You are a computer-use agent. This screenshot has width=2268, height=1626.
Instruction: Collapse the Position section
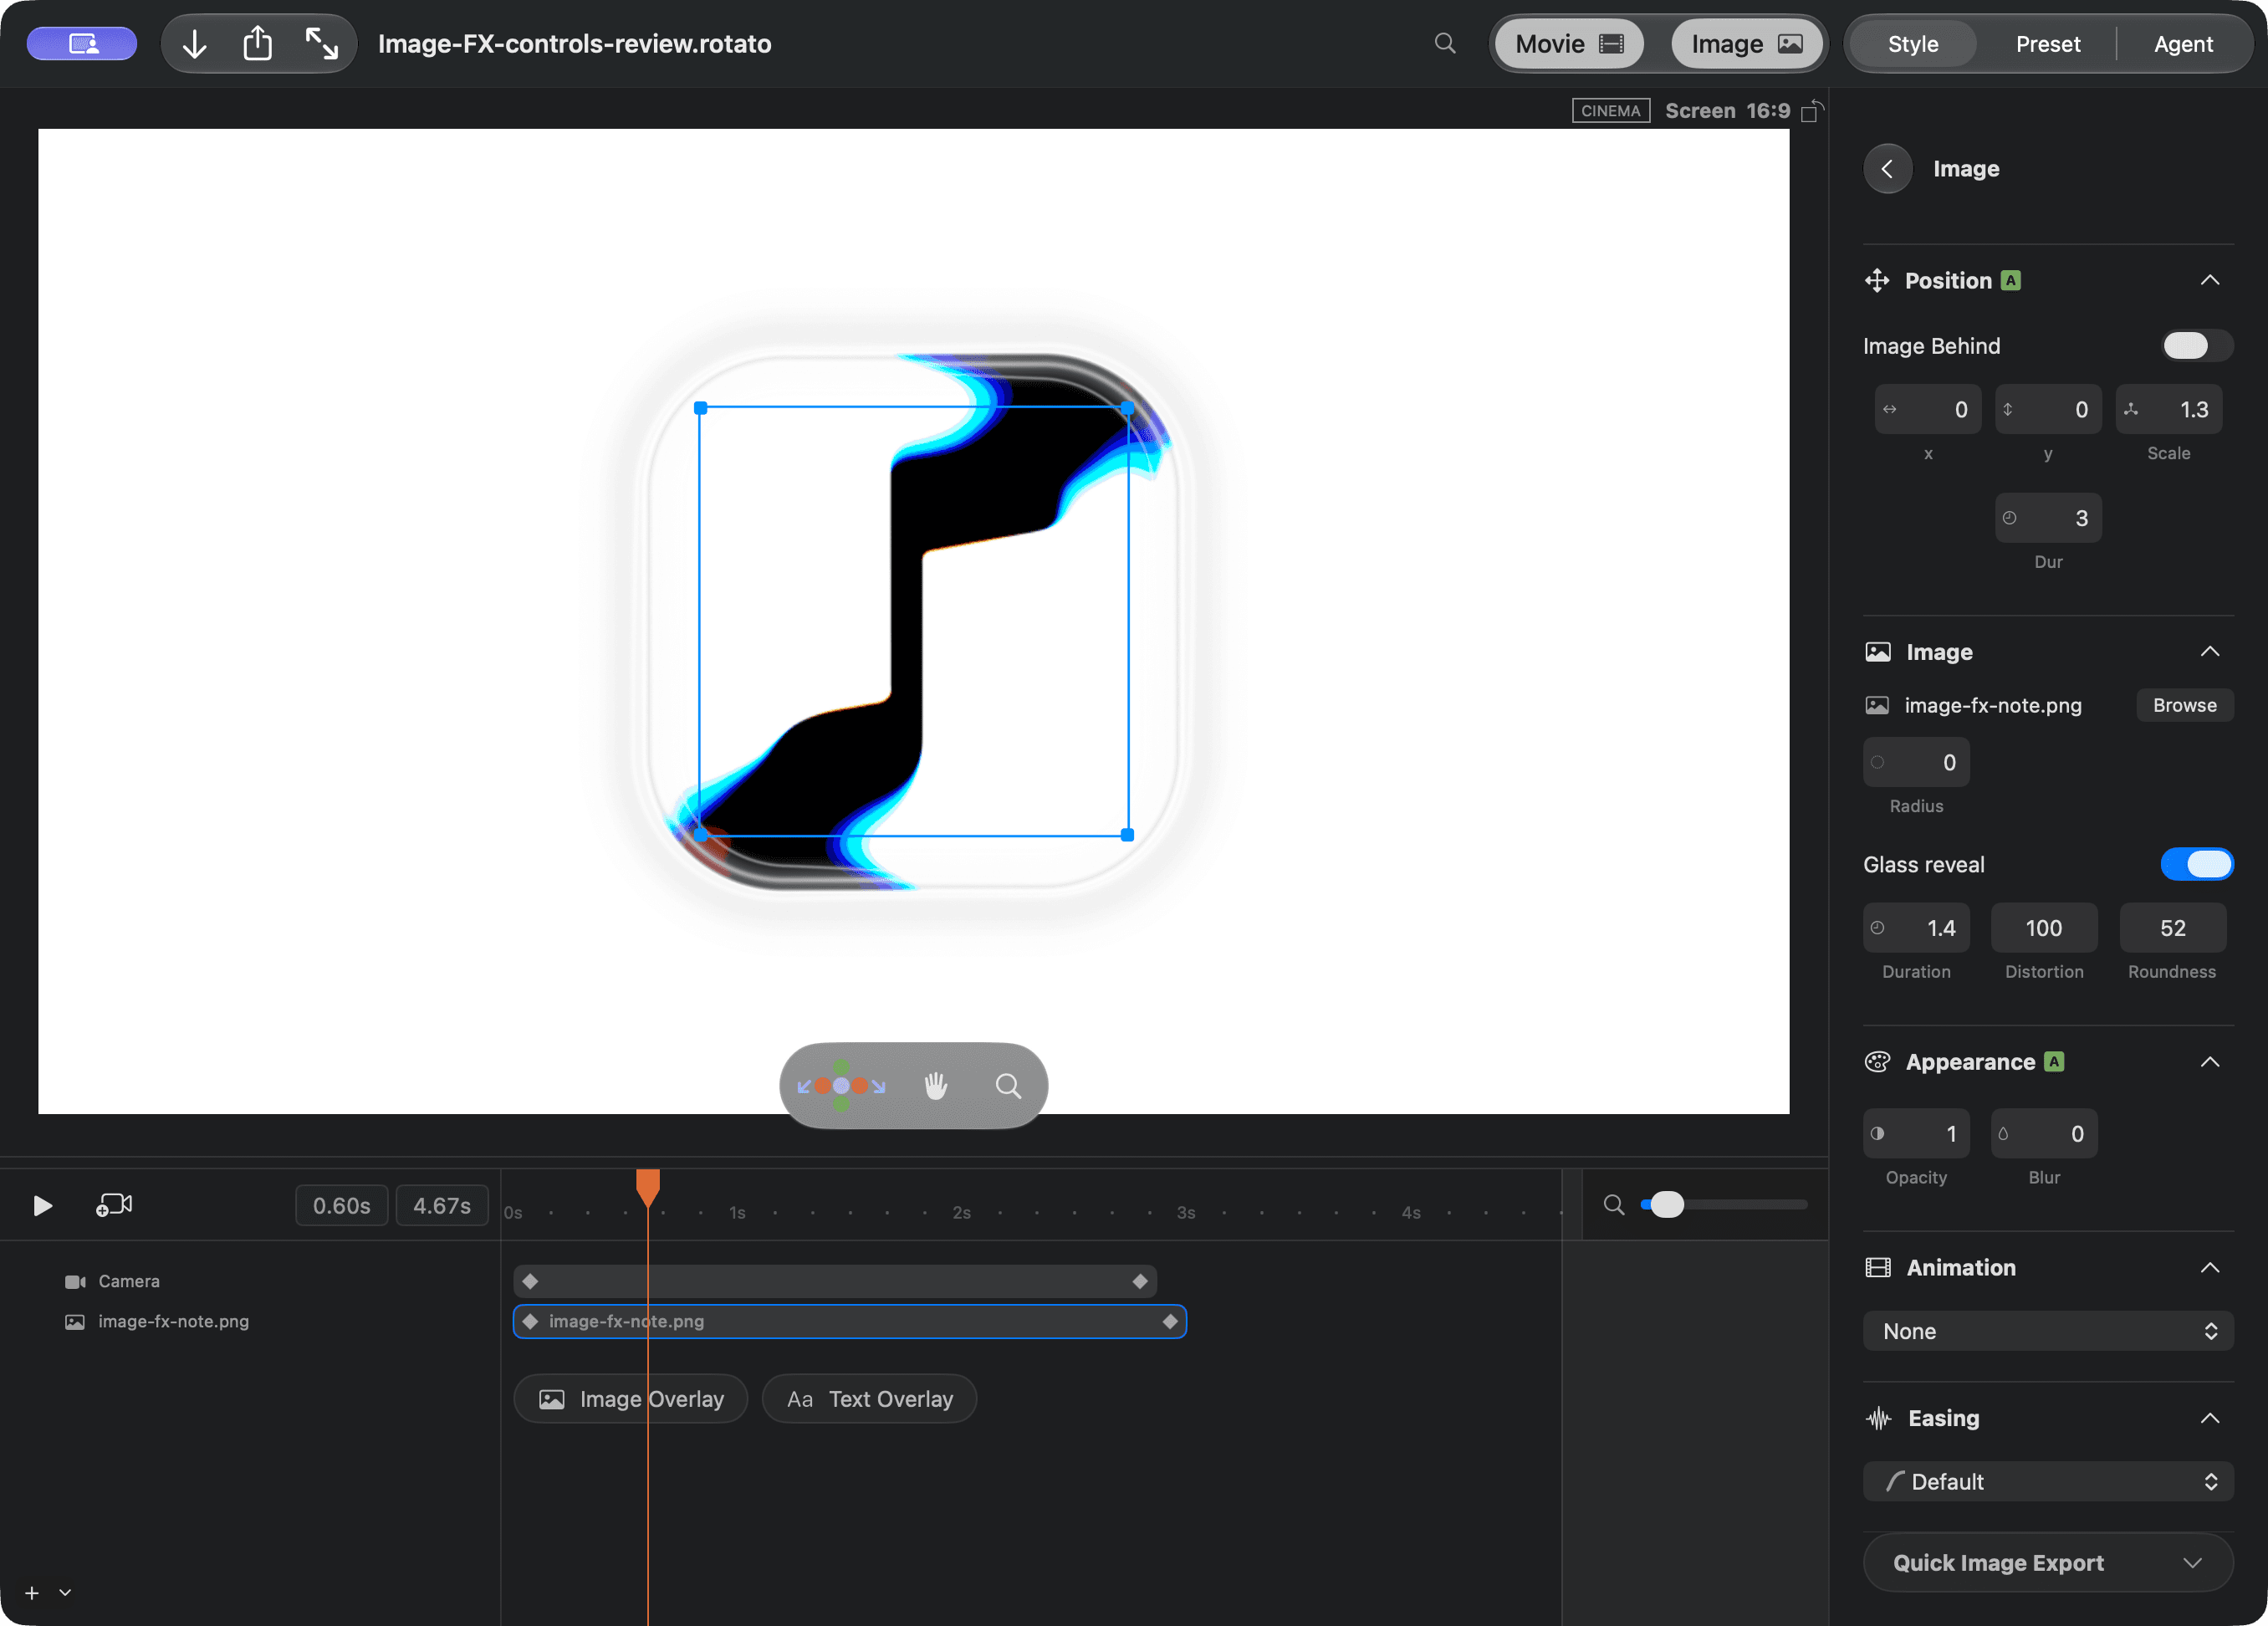click(2209, 281)
